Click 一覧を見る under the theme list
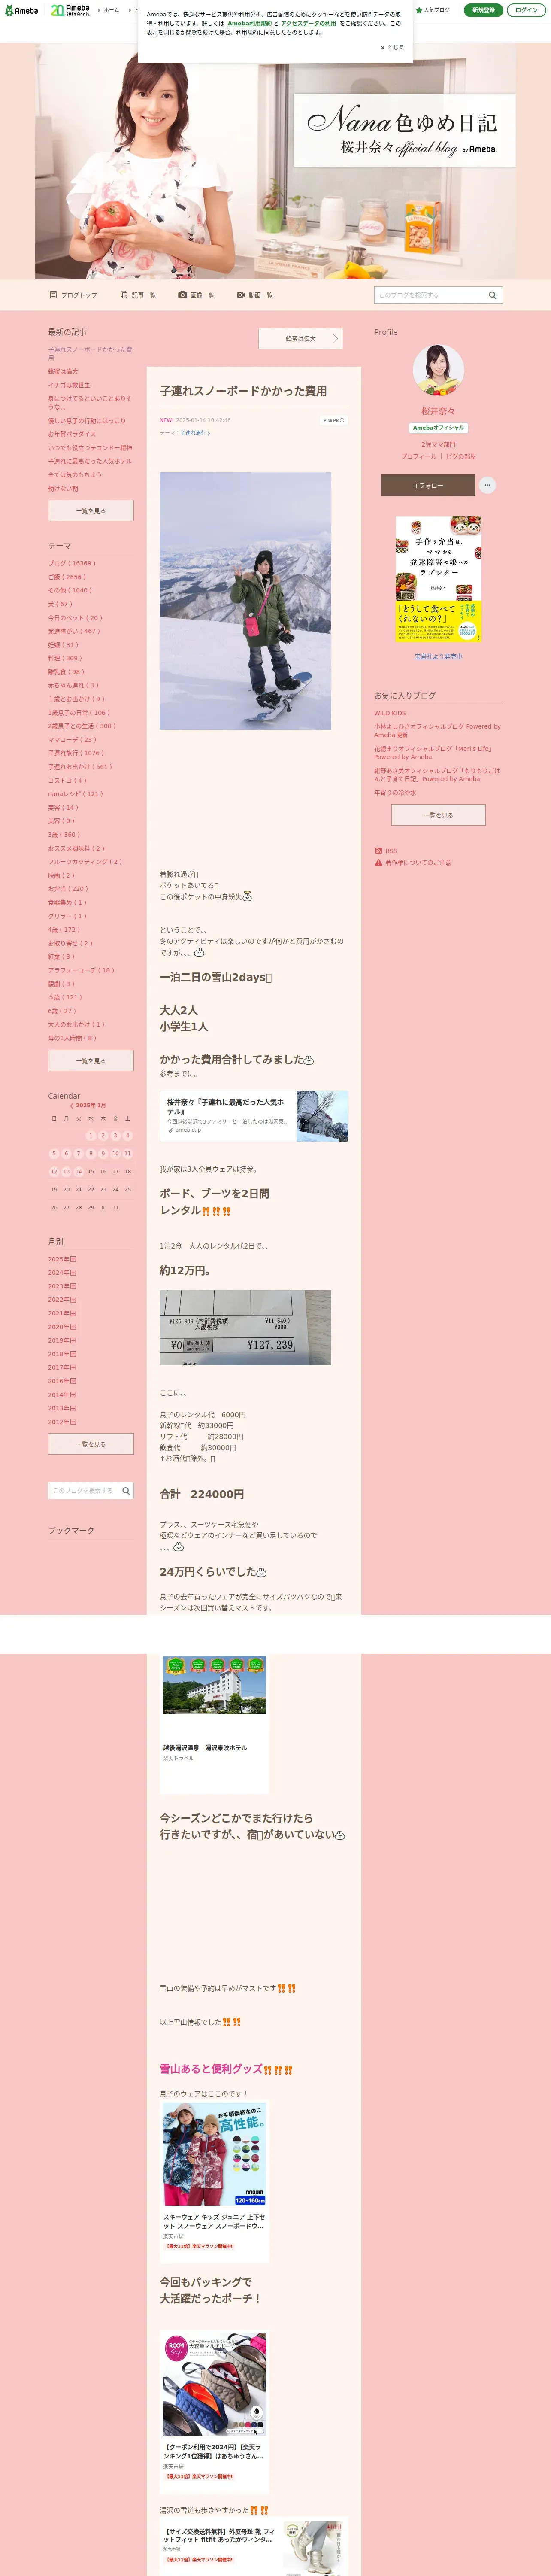Viewport: 551px width, 2576px height. click(x=90, y=1061)
